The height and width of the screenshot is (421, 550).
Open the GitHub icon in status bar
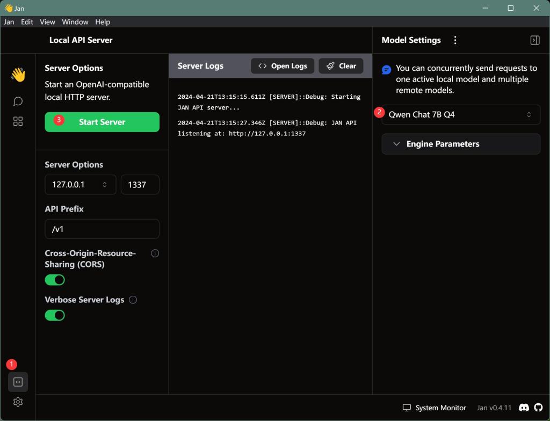click(x=538, y=408)
